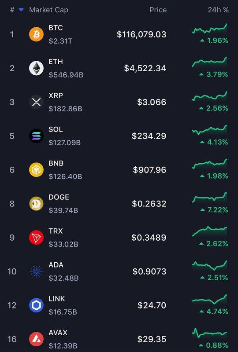238x352 pixels.
Task: Select the XRP logo icon
Action: [36, 102]
